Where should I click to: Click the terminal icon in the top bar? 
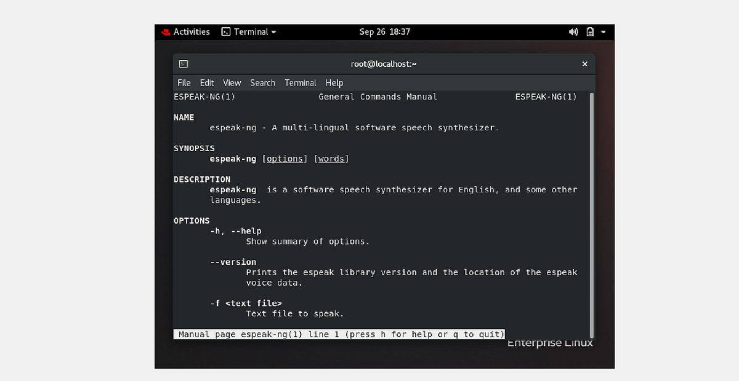click(225, 31)
